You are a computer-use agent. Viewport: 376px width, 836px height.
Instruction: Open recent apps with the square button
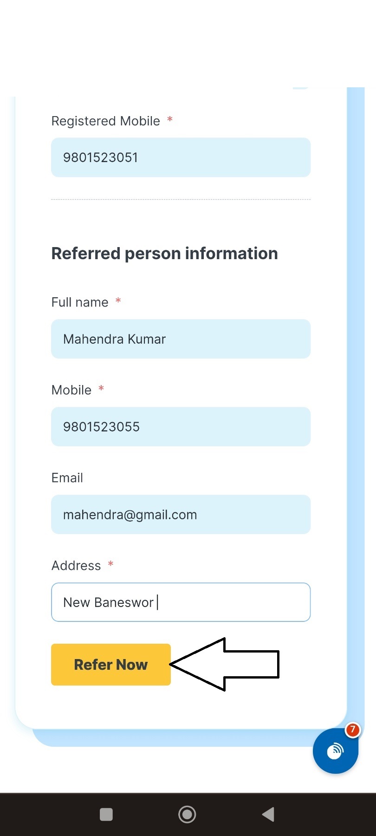[106, 814]
